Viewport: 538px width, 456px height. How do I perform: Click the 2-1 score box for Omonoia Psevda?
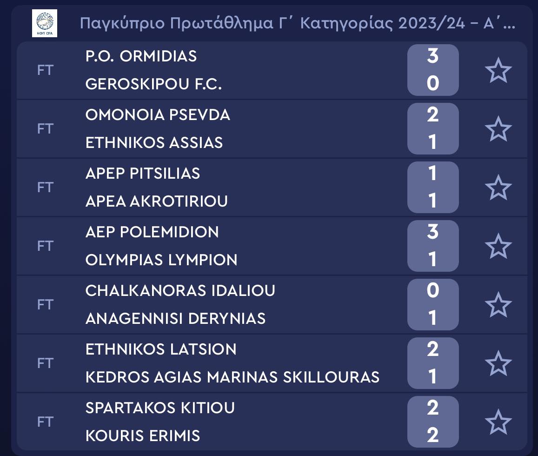pos(433,129)
